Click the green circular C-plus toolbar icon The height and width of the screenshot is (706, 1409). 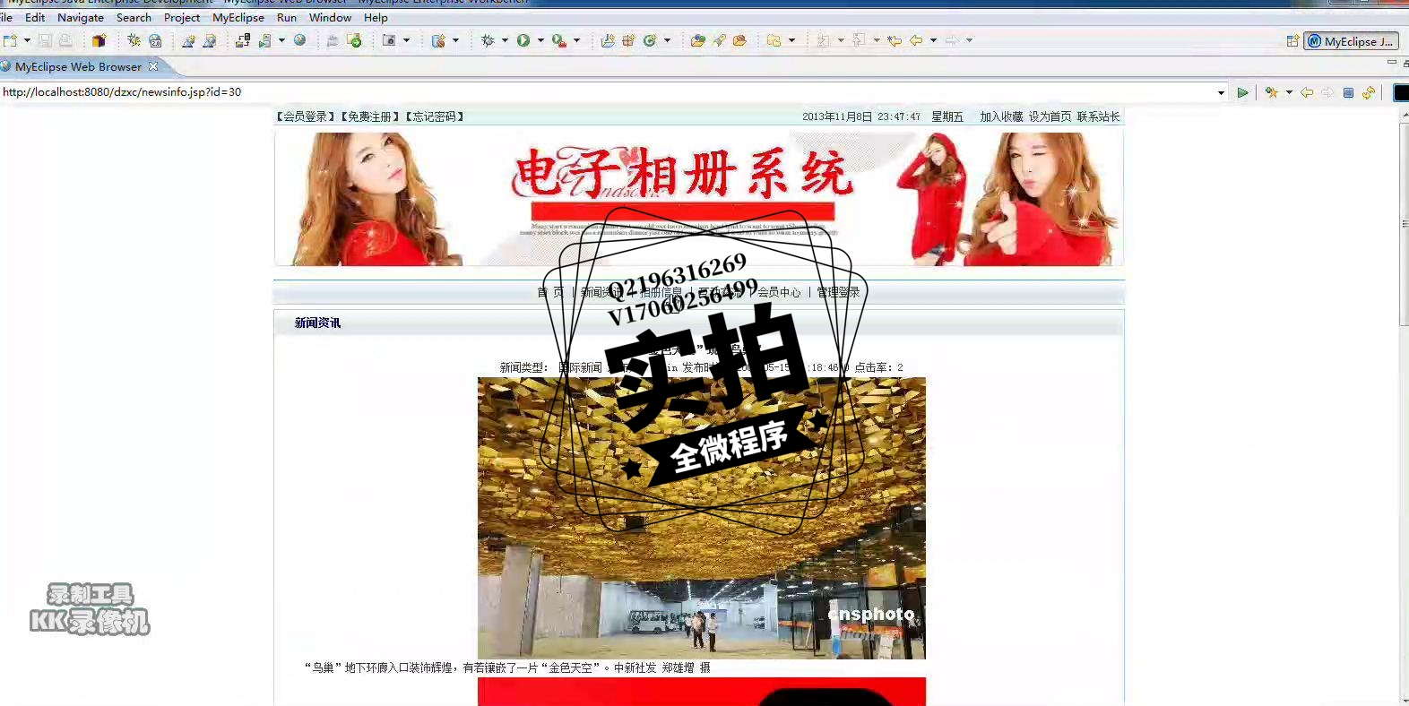pyautogui.click(x=650, y=40)
